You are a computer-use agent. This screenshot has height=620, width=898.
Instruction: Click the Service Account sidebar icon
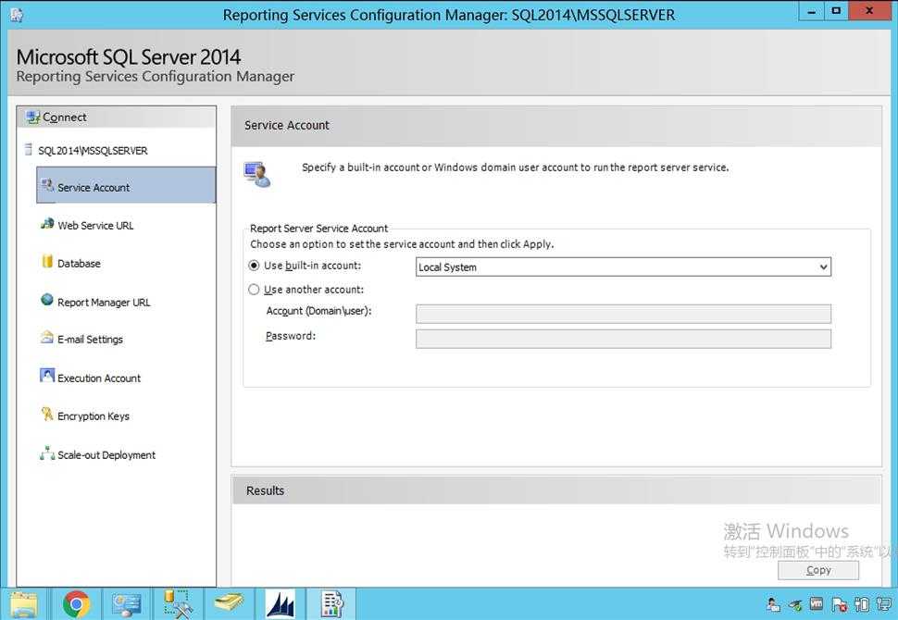(x=47, y=185)
